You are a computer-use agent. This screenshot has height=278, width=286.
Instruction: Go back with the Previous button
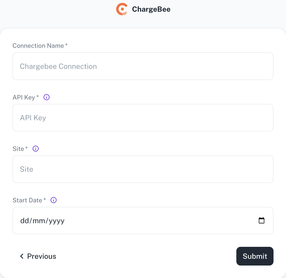point(38,256)
